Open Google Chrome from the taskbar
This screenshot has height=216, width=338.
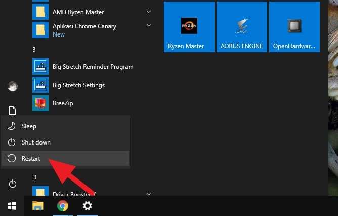(63, 206)
